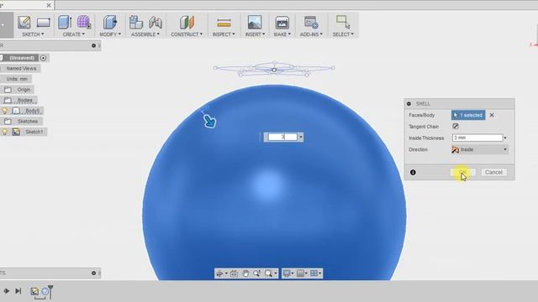Click the Make 3D print icon
This screenshot has height=302, width=538.
(x=282, y=23)
